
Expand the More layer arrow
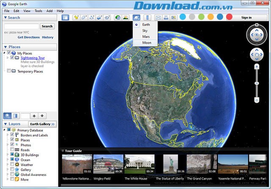[x=8, y=179]
